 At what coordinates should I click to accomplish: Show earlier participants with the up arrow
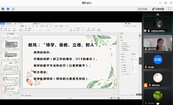tap(158, 14)
